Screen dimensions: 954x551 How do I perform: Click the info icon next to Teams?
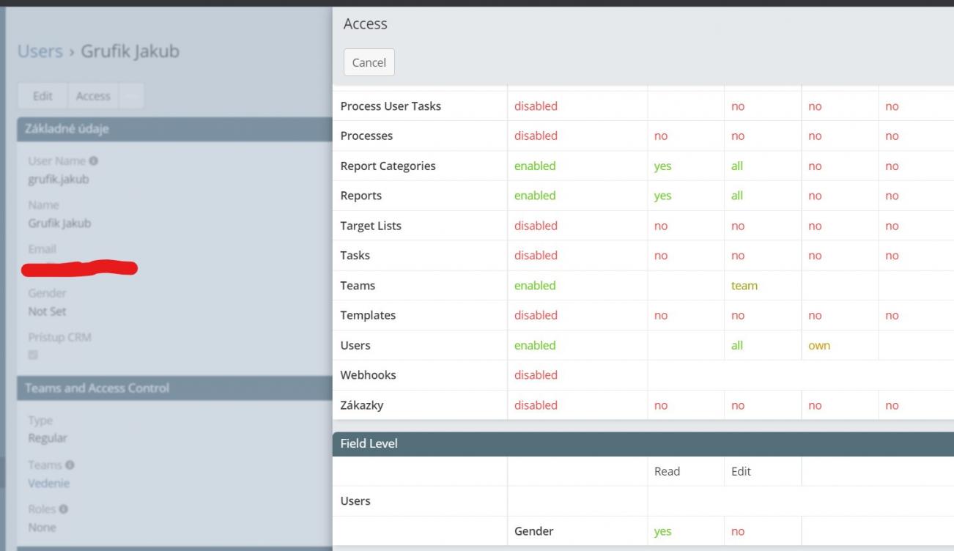click(x=70, y=465)
